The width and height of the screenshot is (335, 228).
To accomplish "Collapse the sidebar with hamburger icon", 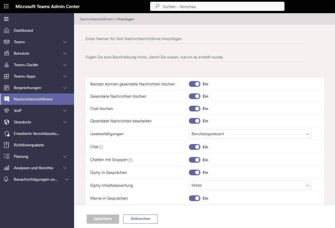I will click(6, 19).
